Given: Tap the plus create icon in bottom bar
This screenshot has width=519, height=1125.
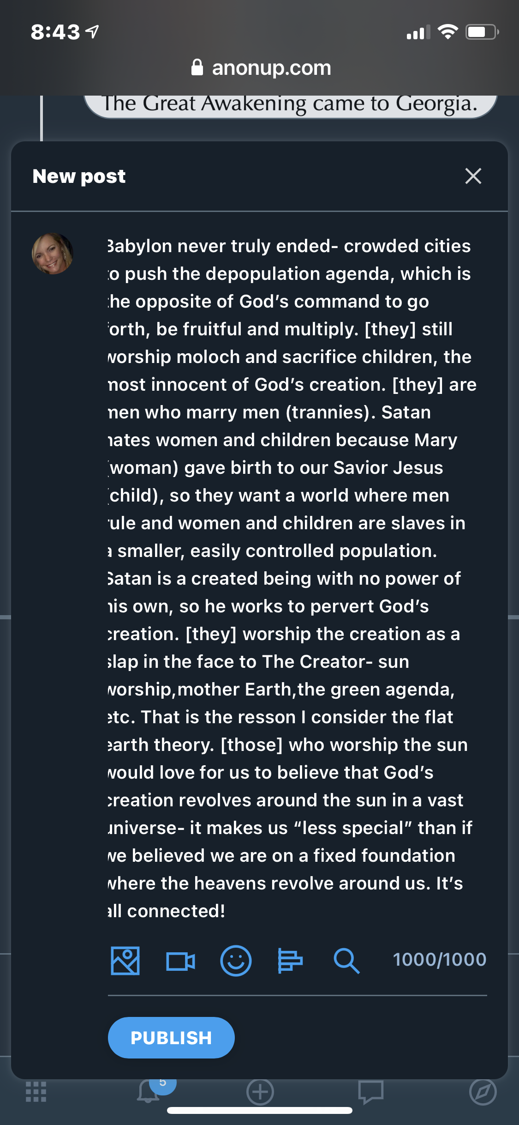Looking at the screenshot, I should [260, 1092].
